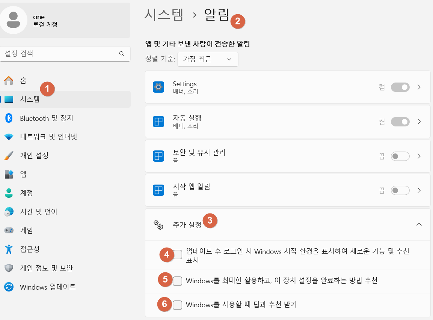Expand 자동 실행 details with the chevron
This screenshot has height=320, width=433.
[x=419, y=122]
